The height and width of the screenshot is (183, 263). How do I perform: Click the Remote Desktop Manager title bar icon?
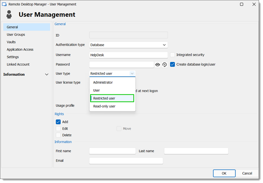4,4
